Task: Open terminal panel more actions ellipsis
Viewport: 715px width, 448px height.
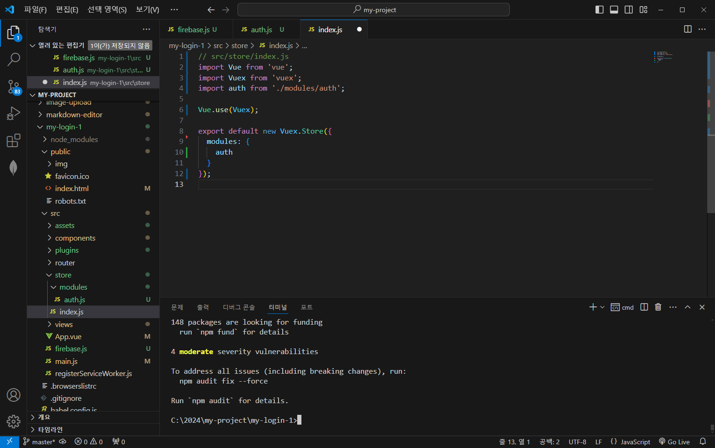Action: point(673,307)
